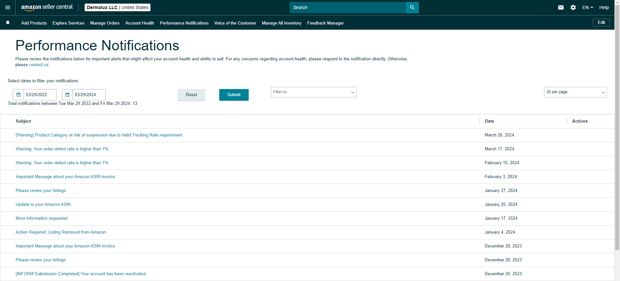Open the settings gear icon
Screen dimensions: 620x281
(573, 7)
